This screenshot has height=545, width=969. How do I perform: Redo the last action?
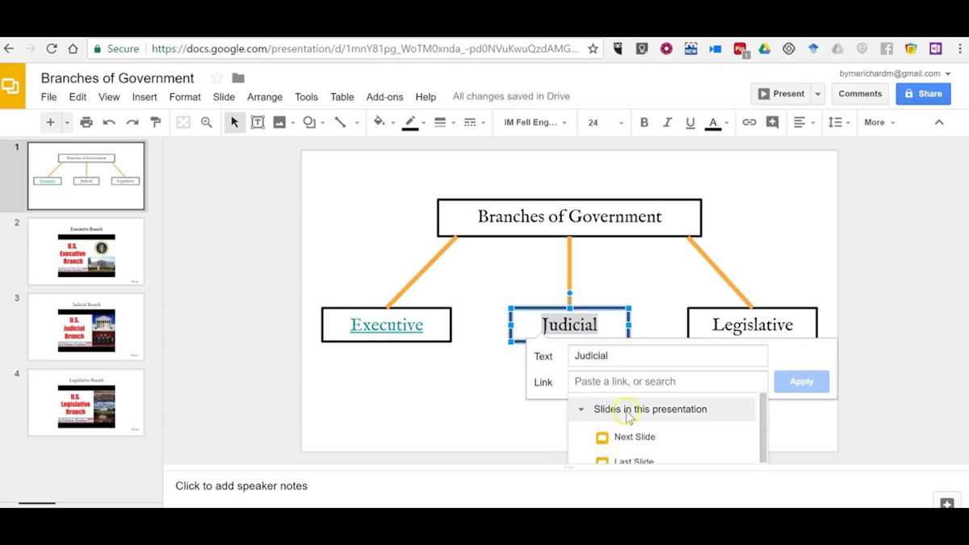[132, 123]
